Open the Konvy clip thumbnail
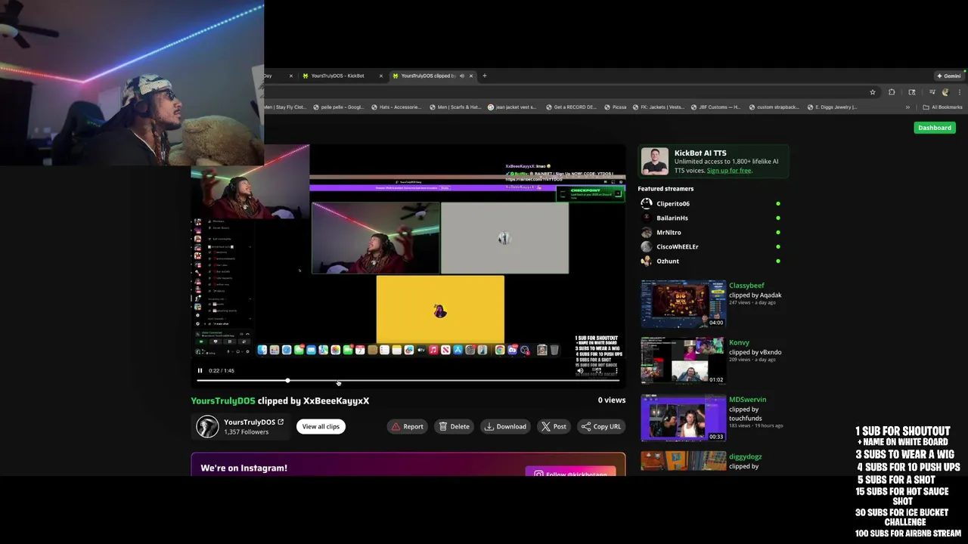The height and width of the screenshot is (544, 968). coord(683,361)
